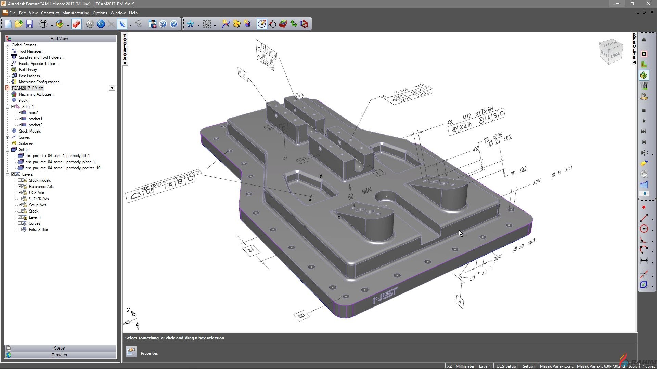Click the Save file toolbar icon

(29, 24)
